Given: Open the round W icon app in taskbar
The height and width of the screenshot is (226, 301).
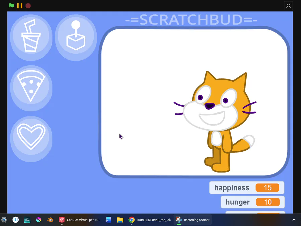Looking at the screenshot, I should click(15, 220).
